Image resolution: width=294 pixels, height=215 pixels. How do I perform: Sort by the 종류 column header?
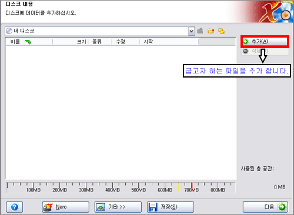click(x=100, y=42)
